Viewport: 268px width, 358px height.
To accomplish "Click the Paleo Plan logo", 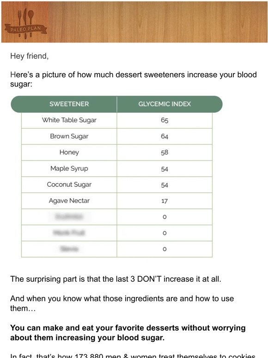I will (x=25, y=24).
